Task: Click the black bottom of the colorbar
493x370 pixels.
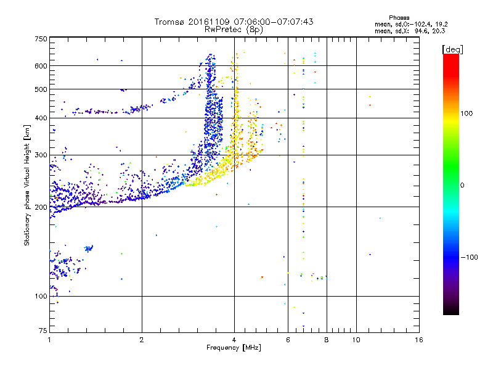Action: [451, 311]
